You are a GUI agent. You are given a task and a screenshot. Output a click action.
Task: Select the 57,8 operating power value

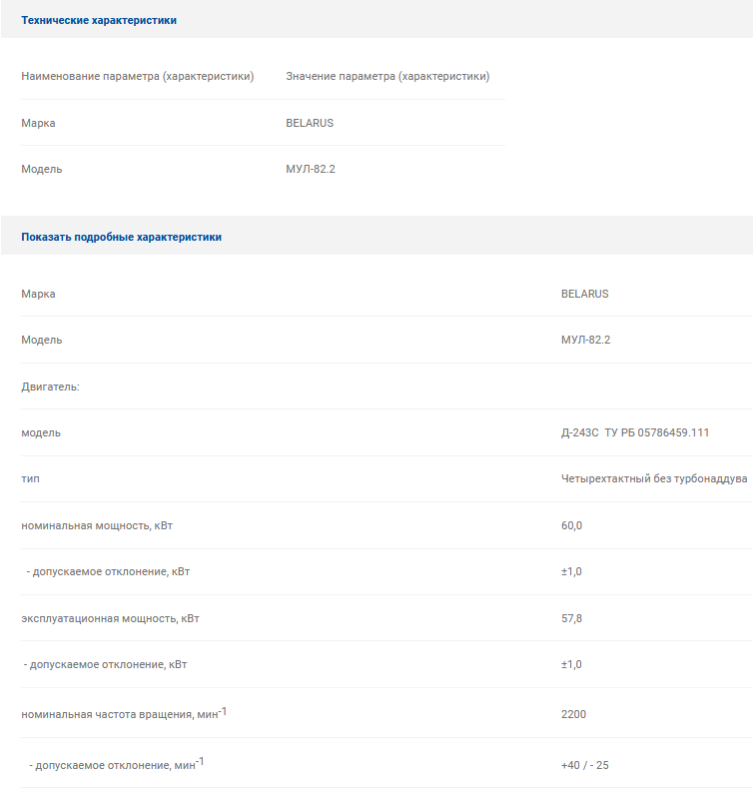click(571, 618)
